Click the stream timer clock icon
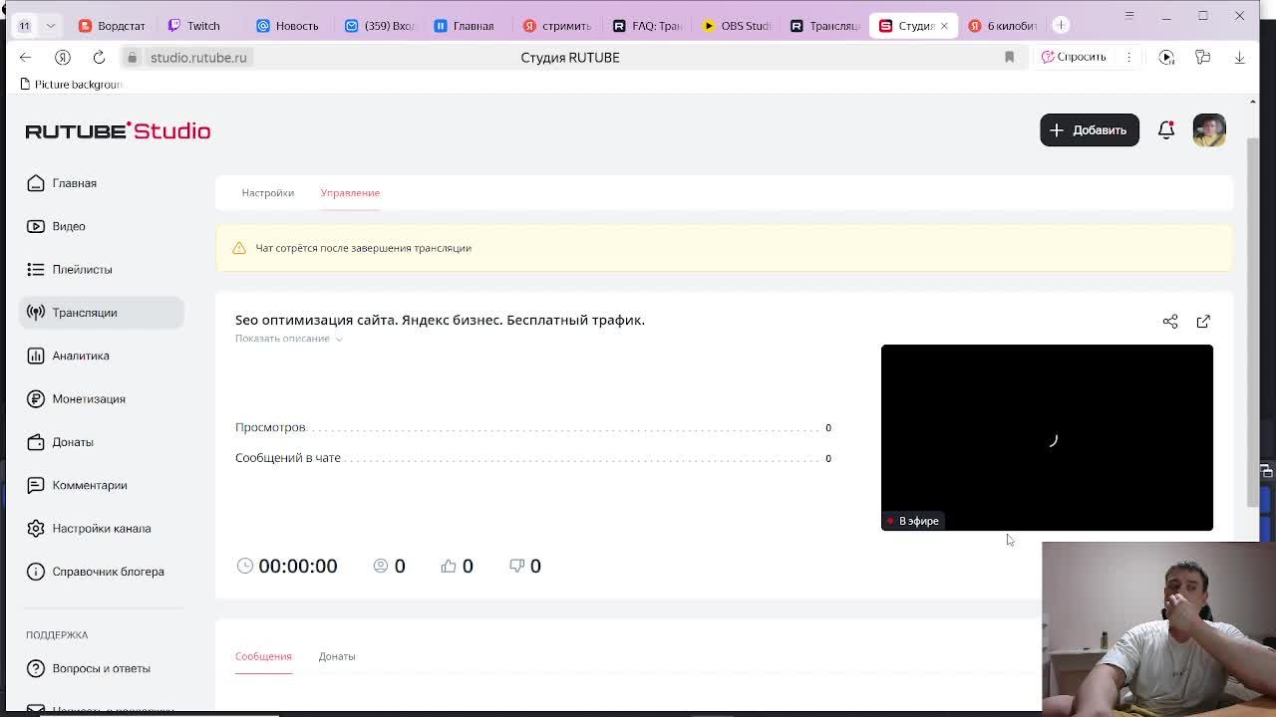Screen dimensions: 1276x717 [245, 566]
